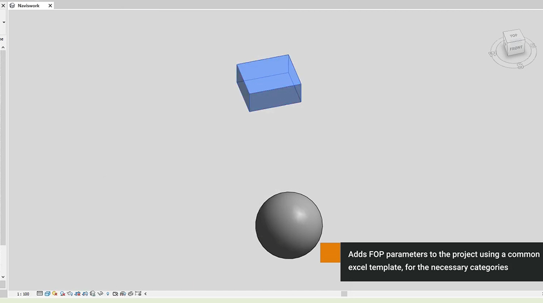Click Temporary View Properties icon
The width and height of the screenshot is (543, 303).
(115, 294)
